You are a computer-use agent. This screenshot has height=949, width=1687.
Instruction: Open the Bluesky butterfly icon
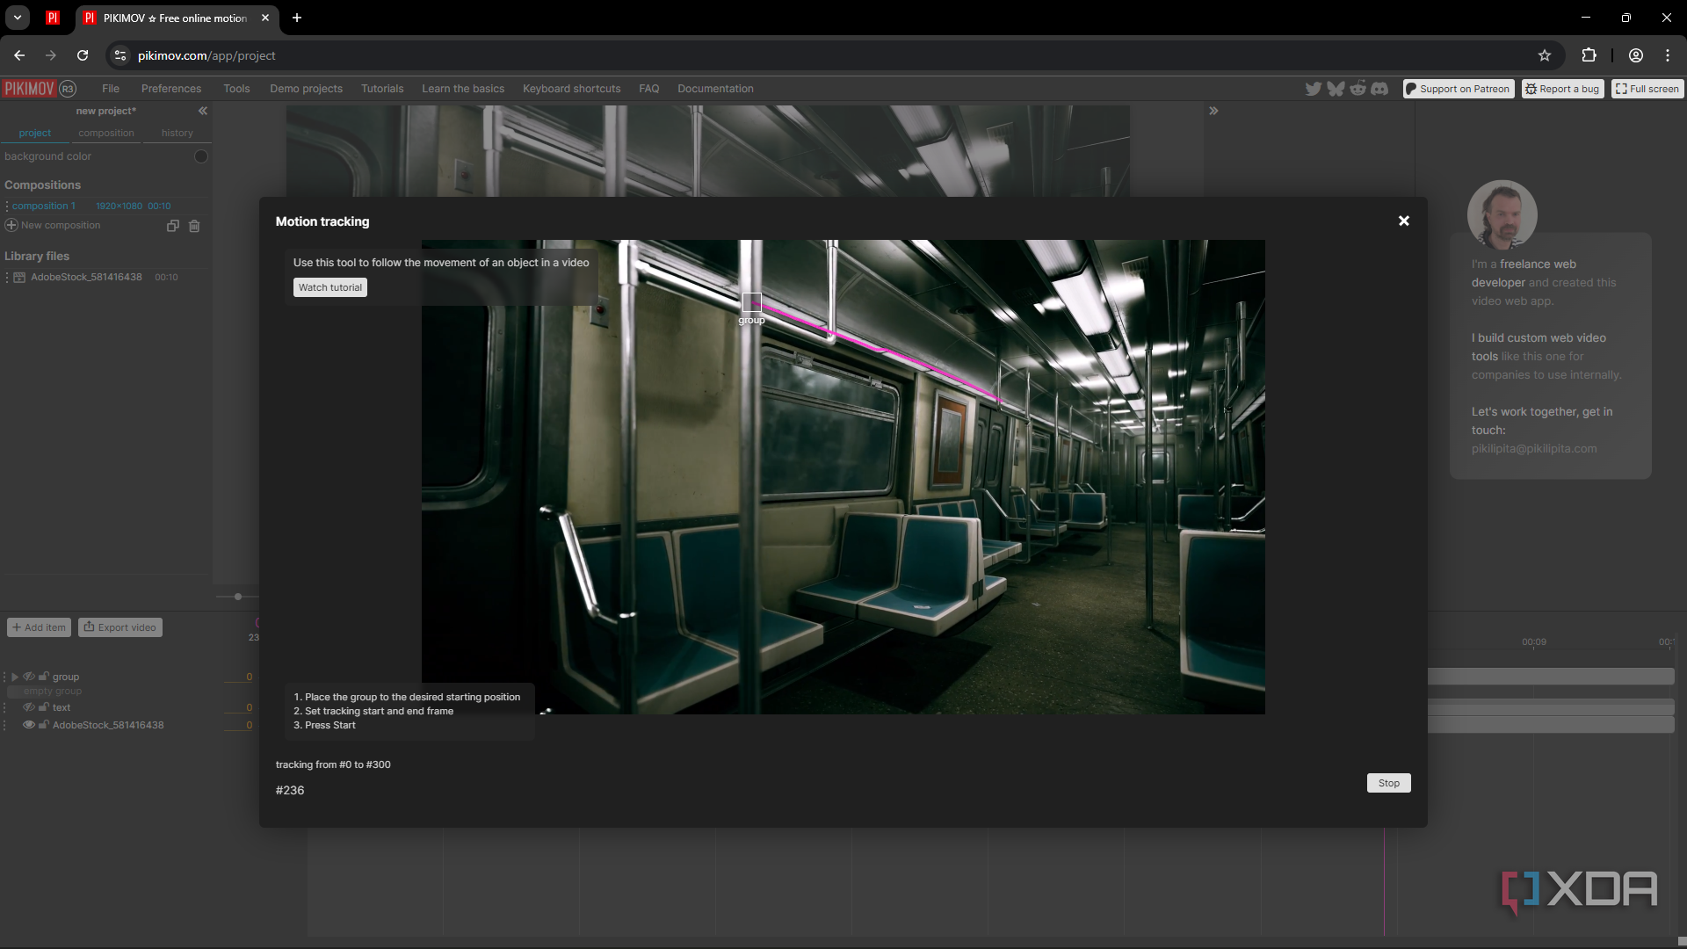[x=1336, y=89]
